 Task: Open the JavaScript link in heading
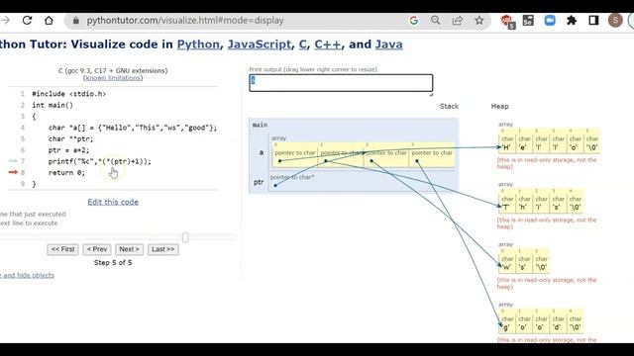click(x=260, y=44)
